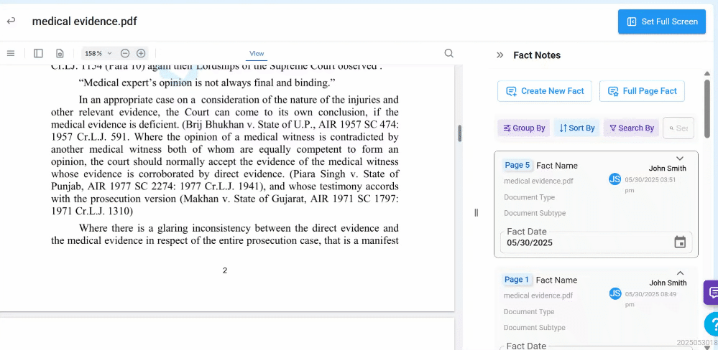Viewport: 718px width, 350px height.
Task: Expand the Page 1 fact card chevron
Action: (680, 273)
